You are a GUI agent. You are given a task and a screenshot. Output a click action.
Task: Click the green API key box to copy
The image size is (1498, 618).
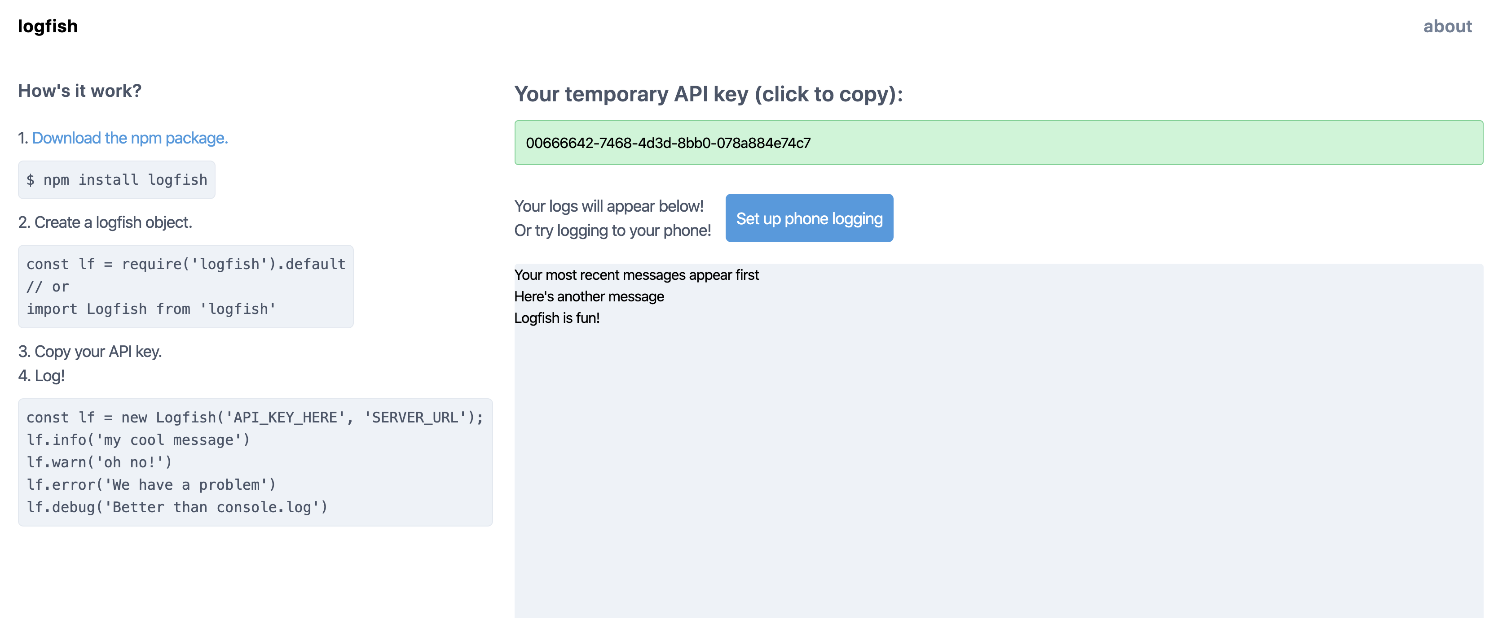[x=998, y=143]
